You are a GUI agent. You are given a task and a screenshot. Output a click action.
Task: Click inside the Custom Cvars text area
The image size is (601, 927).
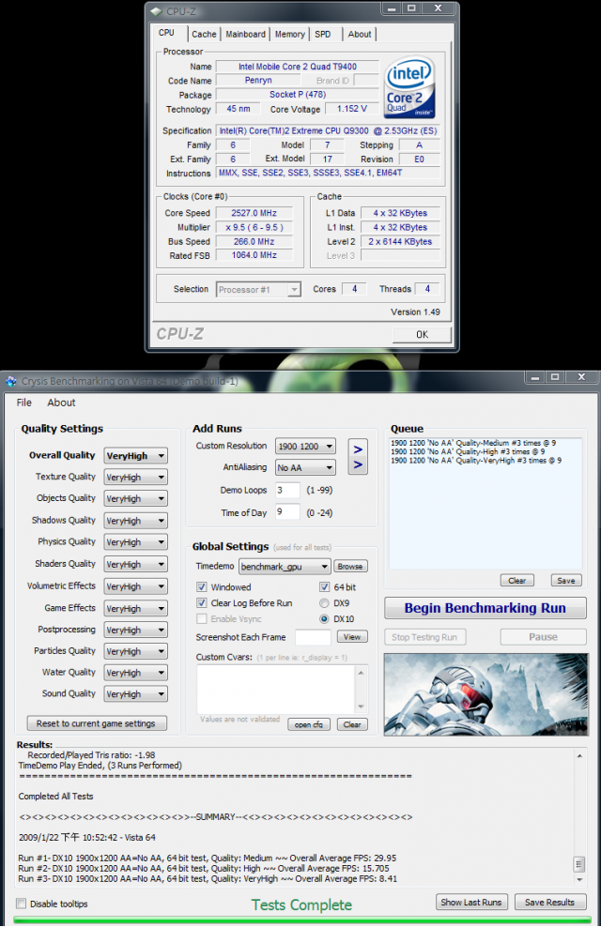point(276,690)
